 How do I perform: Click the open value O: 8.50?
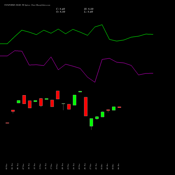point(61,12)
